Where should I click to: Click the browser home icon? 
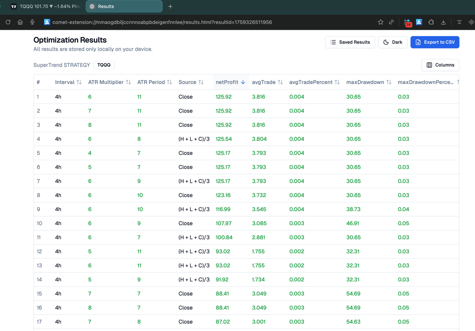coord(20,22)
